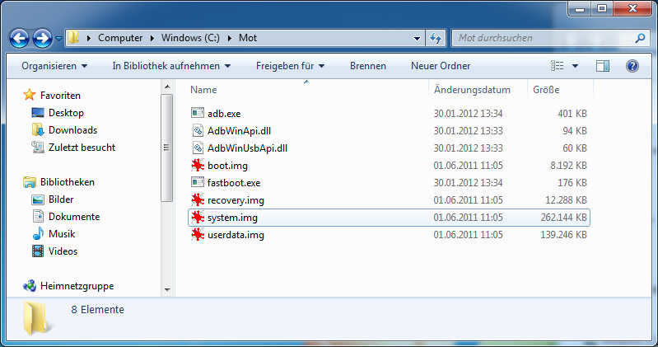Select Heimnetzgruppe in navigation pane
658x347 pixels.
tap(77, 286)
